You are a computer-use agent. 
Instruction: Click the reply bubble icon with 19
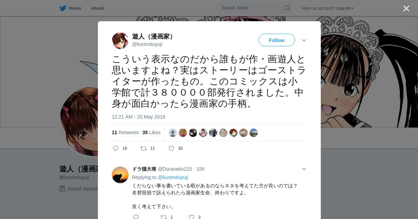point(116,148)
